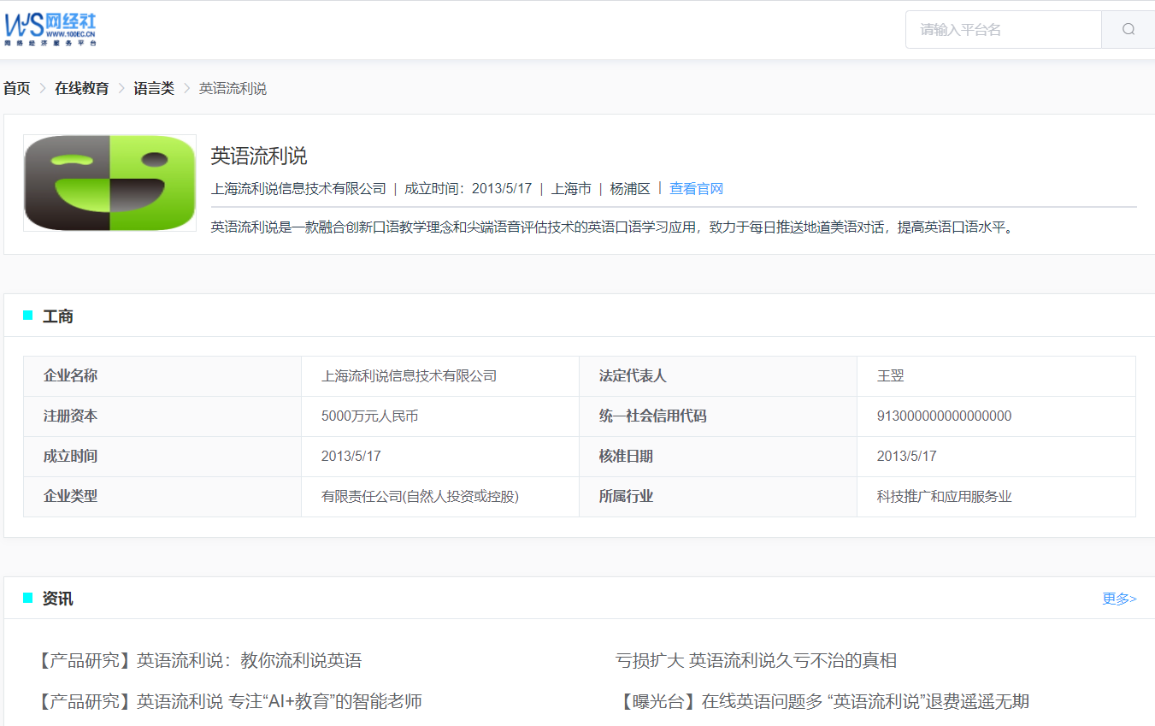Click the 英语流利说 title heading
Viewport: 1155px width, 726px height.
point(259,156)
